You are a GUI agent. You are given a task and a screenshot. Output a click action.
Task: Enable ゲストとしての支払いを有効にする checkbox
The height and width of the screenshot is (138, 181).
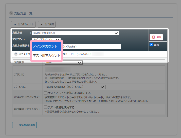point(46,93)
